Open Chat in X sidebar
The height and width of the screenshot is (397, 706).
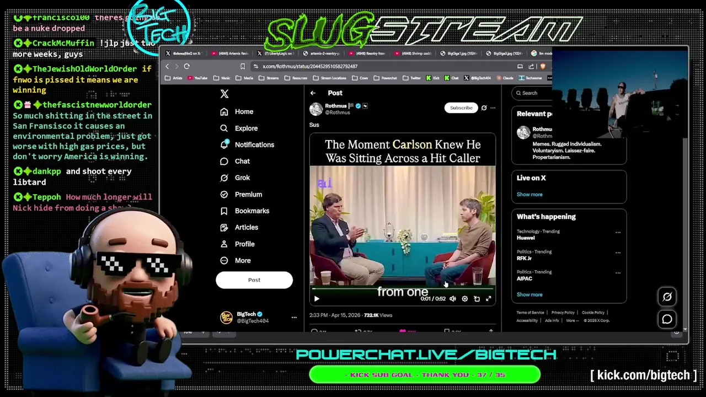235,161
